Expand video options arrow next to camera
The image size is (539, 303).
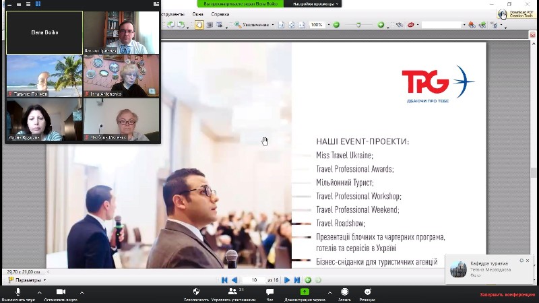82,293
